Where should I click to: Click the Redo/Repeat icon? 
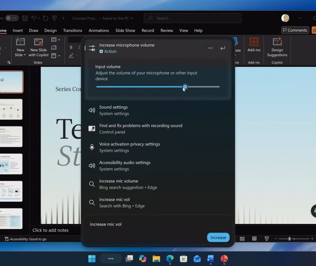tap(45, 18)
